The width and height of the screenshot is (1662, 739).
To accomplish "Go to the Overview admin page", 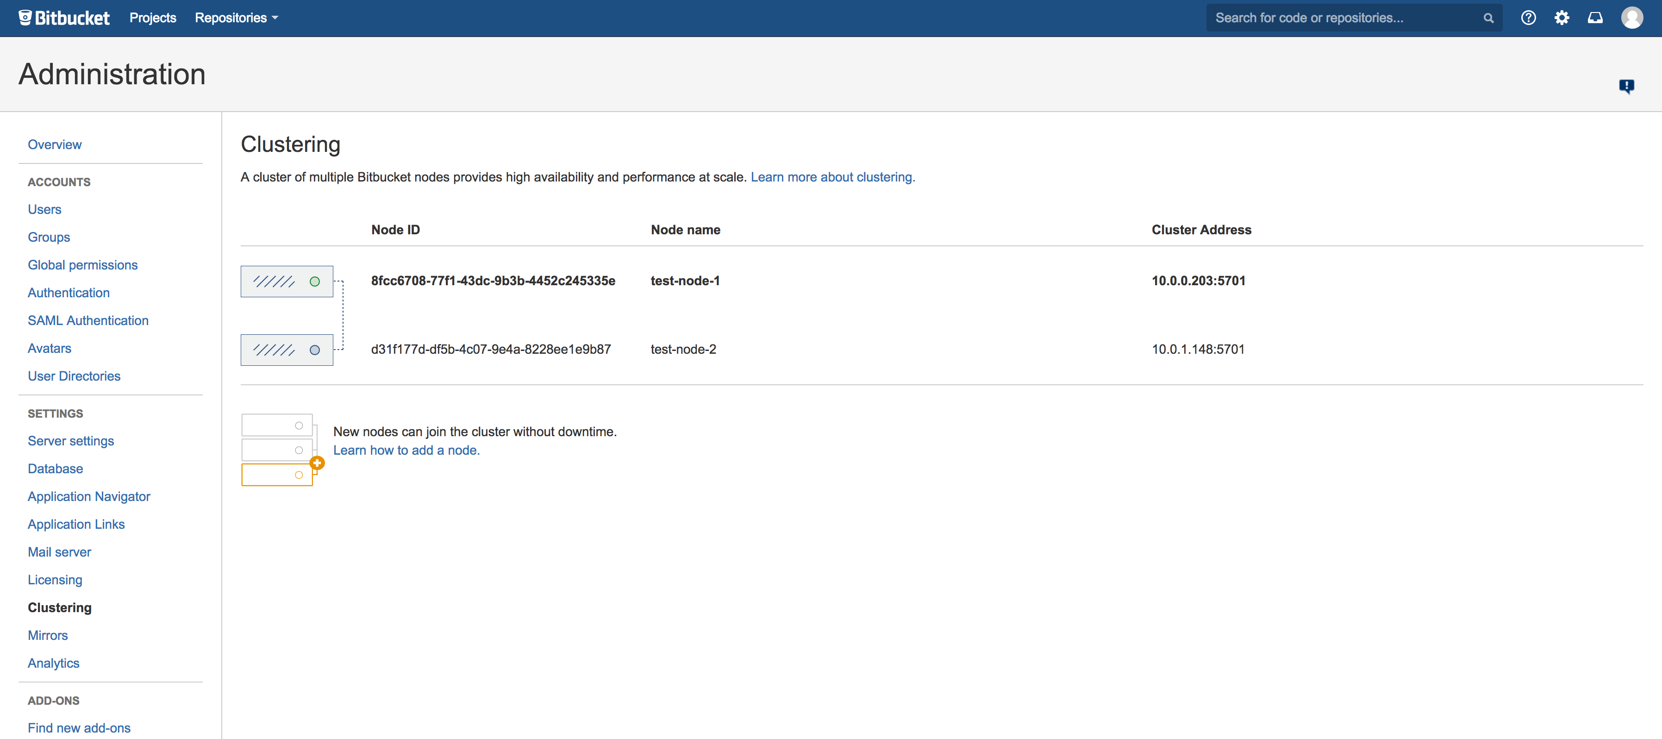I will [x=55, y=144].
